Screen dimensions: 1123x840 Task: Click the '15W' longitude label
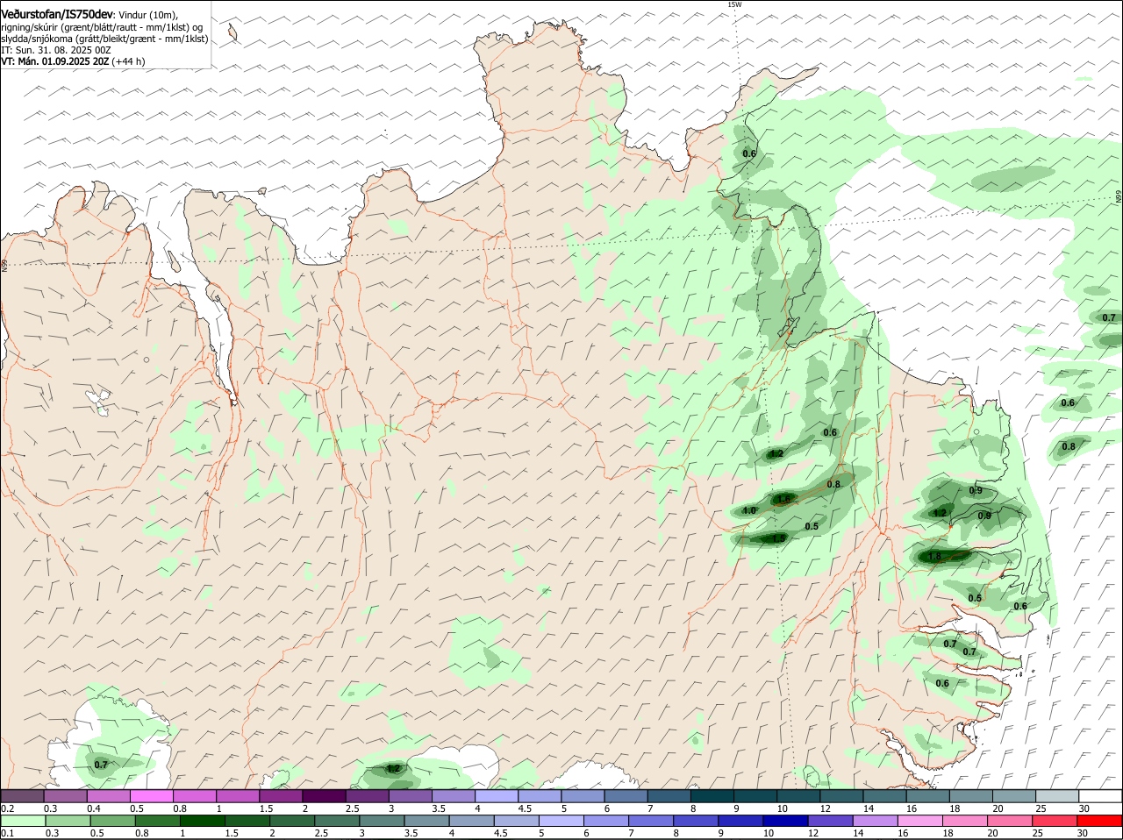[734, 4]
